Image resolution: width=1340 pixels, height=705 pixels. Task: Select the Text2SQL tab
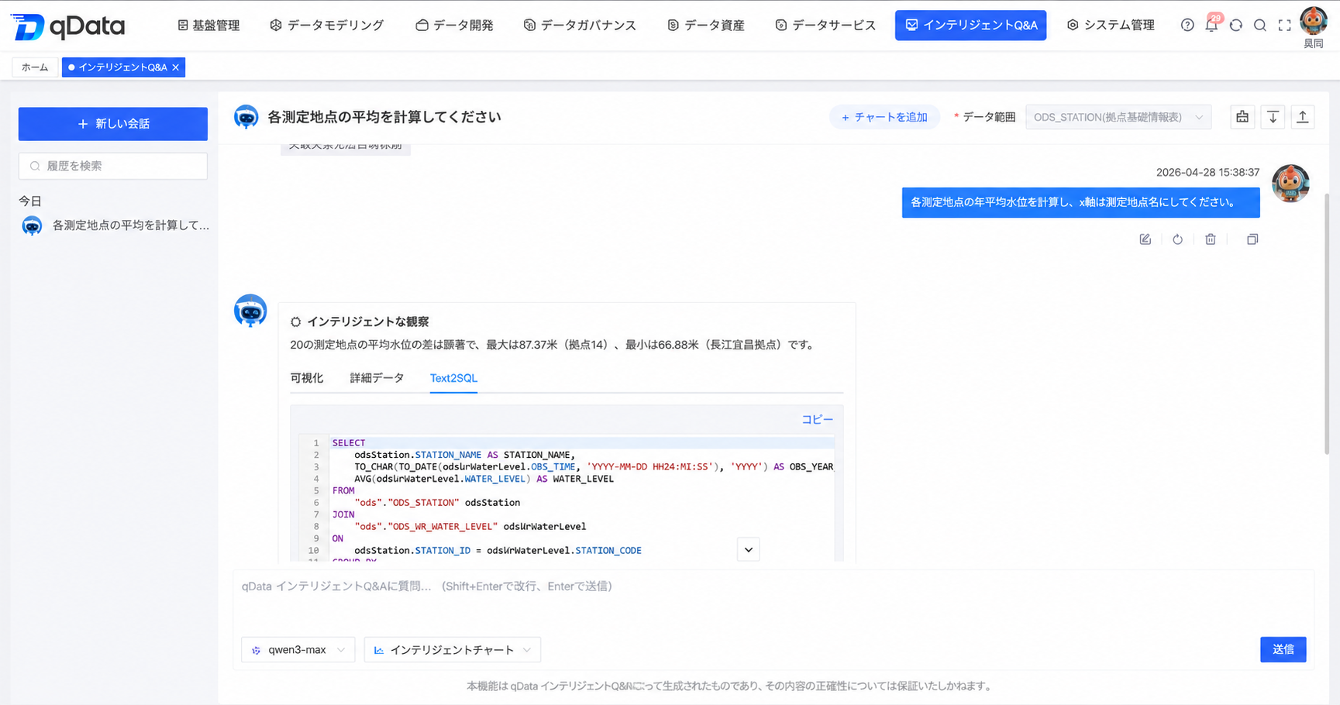[x=453, y=378]
